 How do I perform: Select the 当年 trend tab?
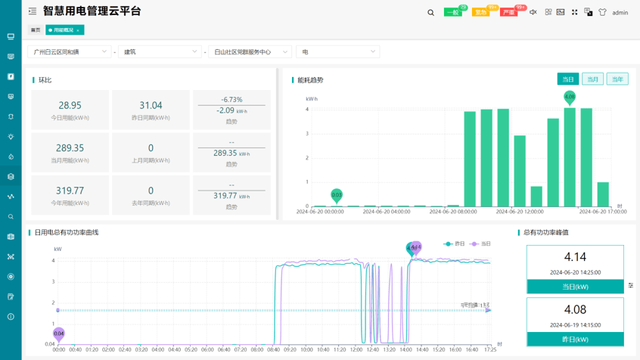617,79
